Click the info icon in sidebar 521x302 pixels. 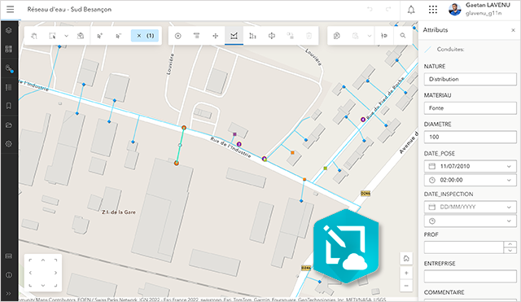(x=9, y=275)
